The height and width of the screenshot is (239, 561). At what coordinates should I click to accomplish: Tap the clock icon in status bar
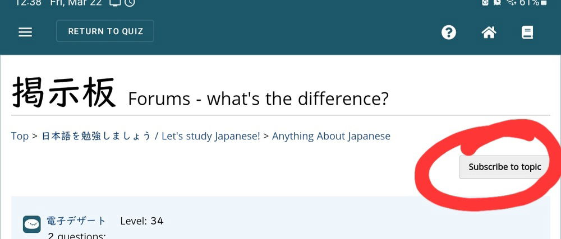[130, 3]
